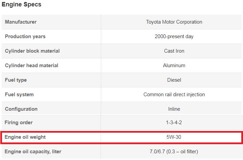Click the 2000-present day value
Screen dimensions: 243x160
[174, 36]
